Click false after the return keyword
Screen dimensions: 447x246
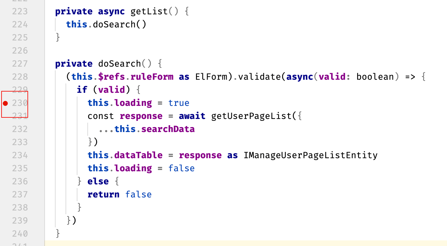[139, 195]
